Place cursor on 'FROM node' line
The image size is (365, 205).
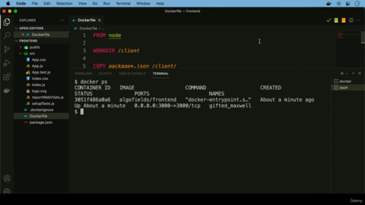tap(107, 35)
